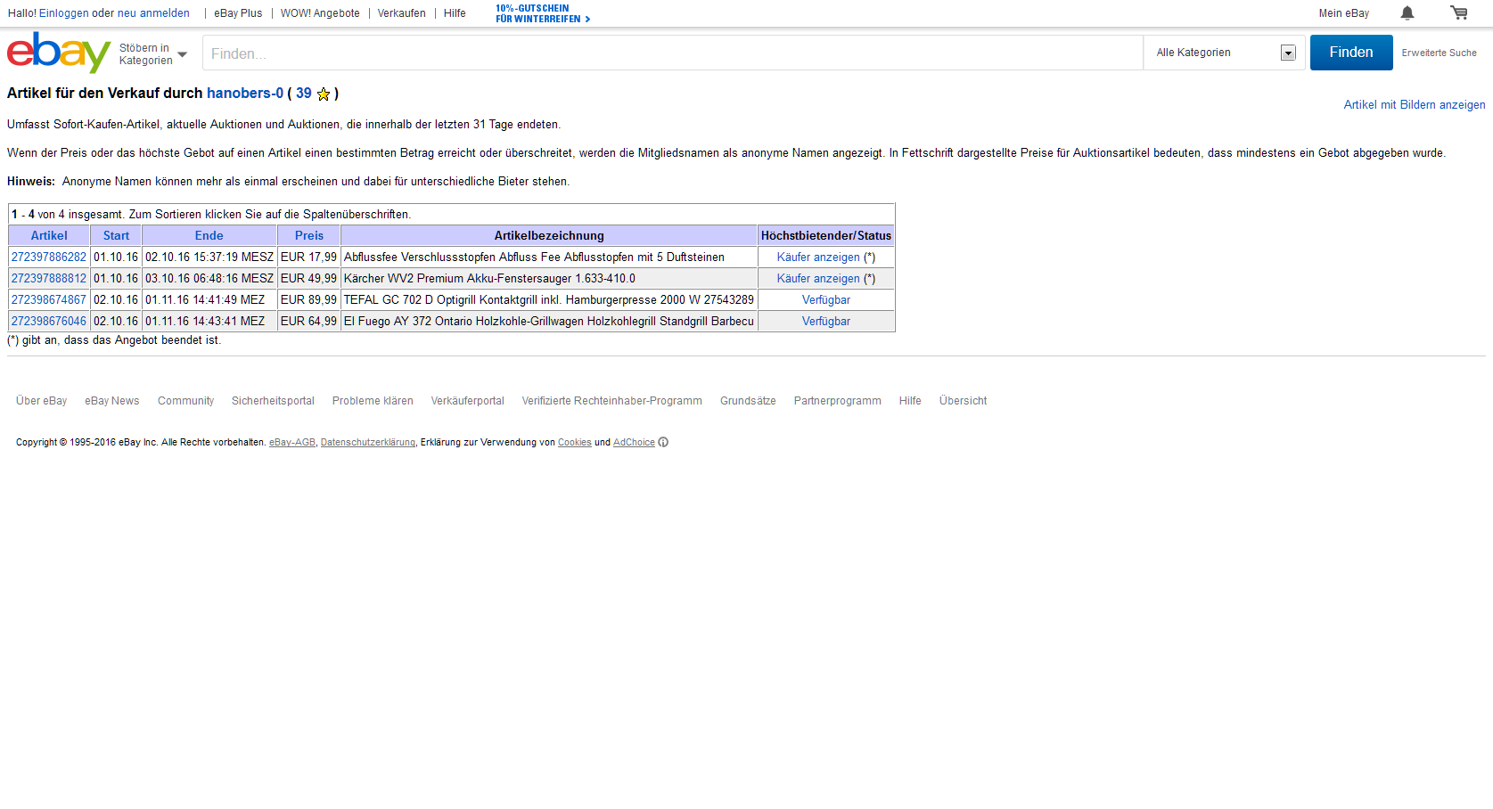Open Übersicht footer link
1493x809 pixels.
coord(963,401)
